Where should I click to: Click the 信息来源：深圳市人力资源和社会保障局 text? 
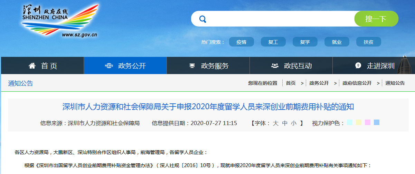[x=90, y=123]
